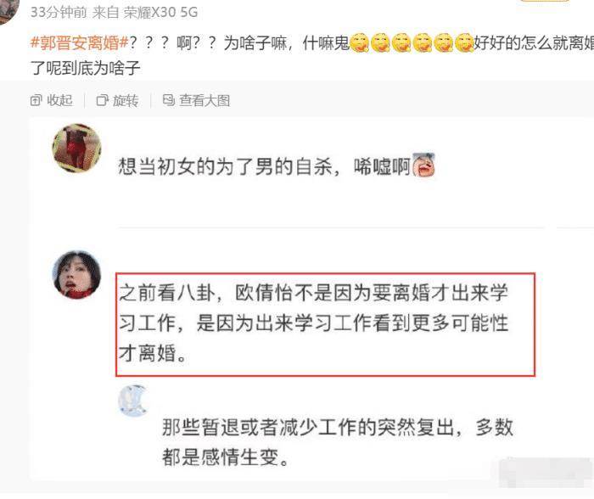Open the avatar of the woman commenter
594x499 pixels.
tap(77, 275)
